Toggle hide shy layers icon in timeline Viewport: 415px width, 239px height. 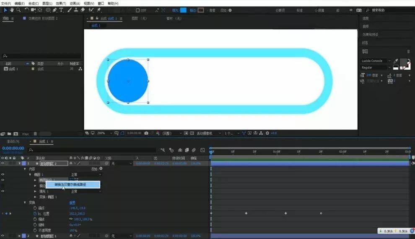tap(180, 150)
